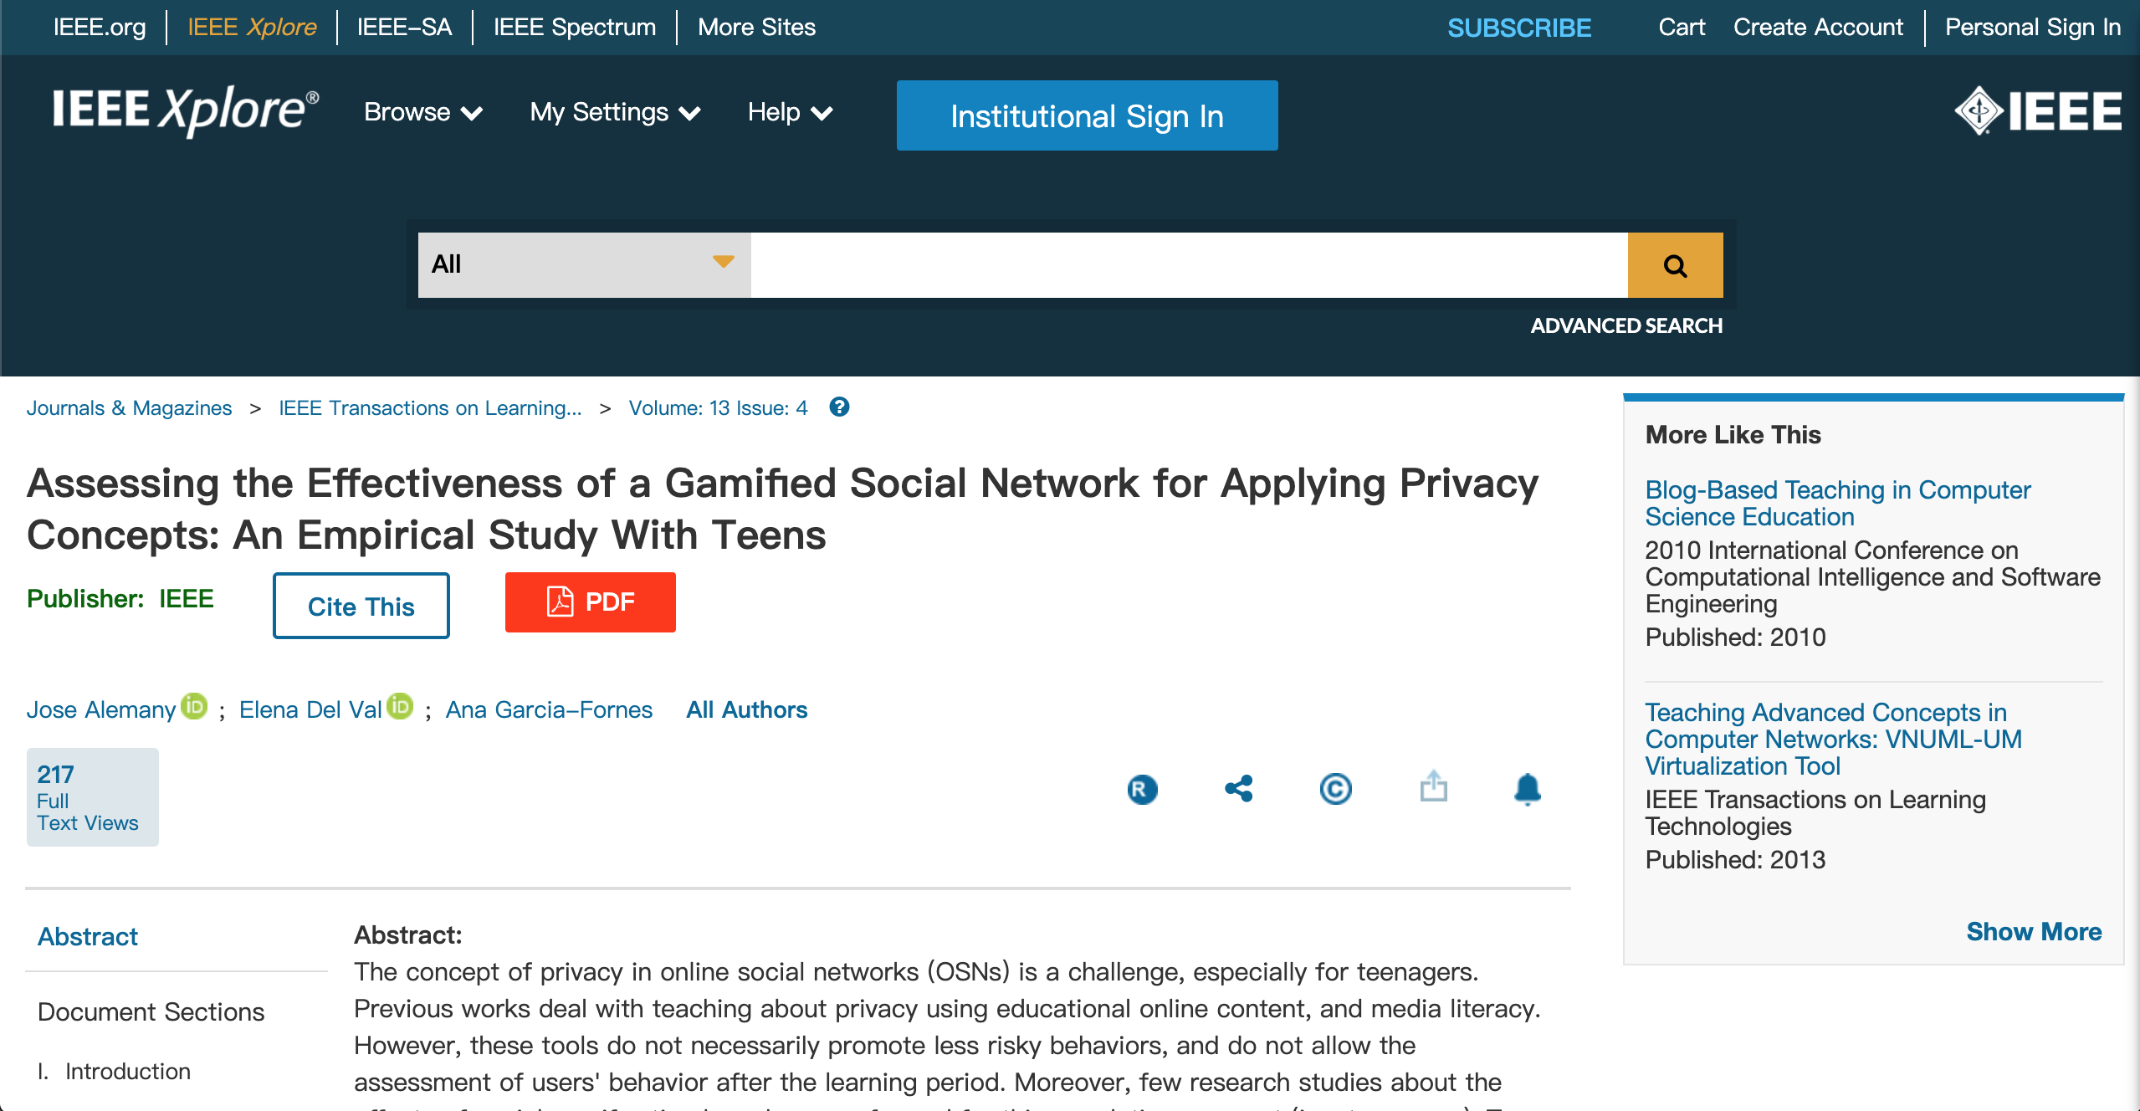Select the Abstract section tab
2140x1111 pixels.
pyautogui.click(x=88, y=936)
